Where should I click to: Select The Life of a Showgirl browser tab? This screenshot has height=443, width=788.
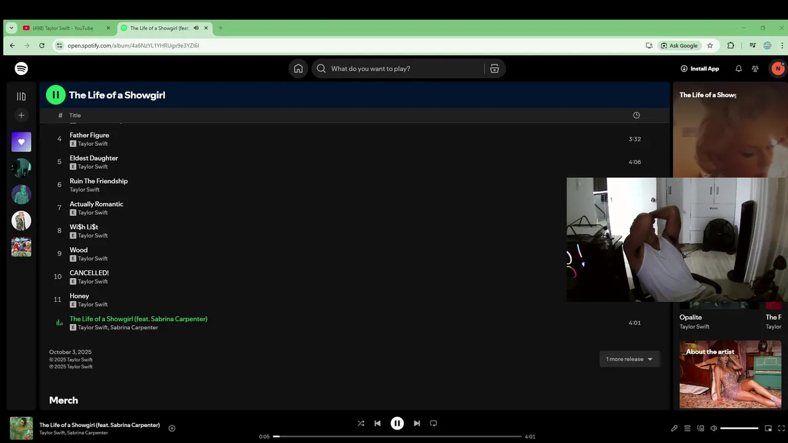(x=163, y=28)
